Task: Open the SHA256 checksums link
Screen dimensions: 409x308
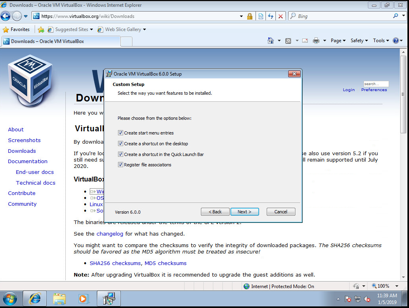Action: point(115,263)
